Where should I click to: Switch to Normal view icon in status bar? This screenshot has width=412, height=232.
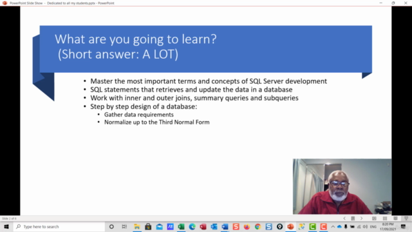tap(374, 218)
